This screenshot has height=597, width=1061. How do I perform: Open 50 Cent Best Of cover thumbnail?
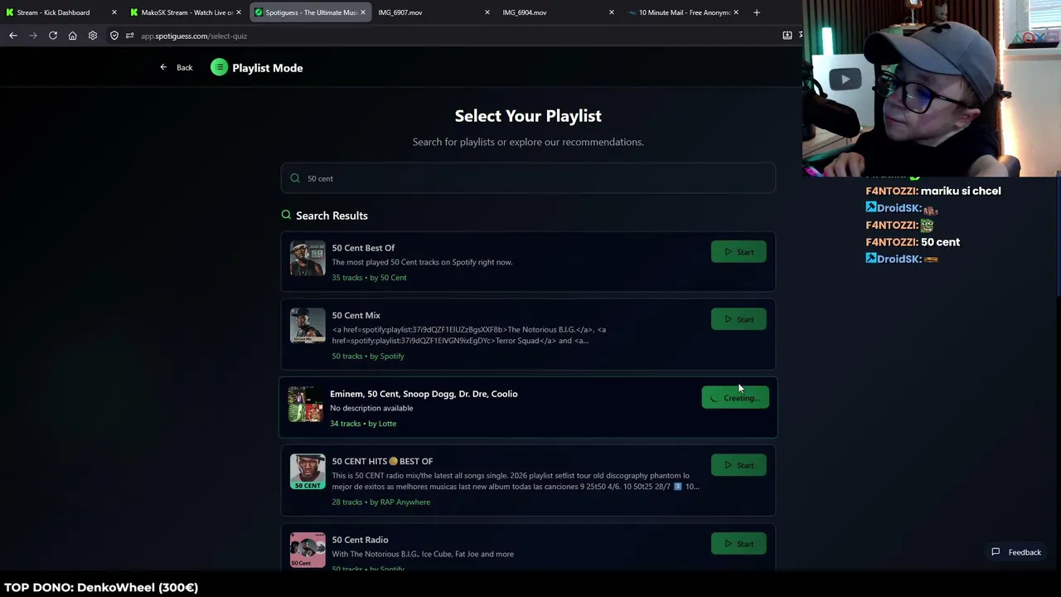308,259
